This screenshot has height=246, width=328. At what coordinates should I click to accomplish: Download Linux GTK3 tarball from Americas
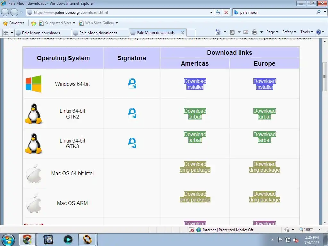tap(195, 137)
